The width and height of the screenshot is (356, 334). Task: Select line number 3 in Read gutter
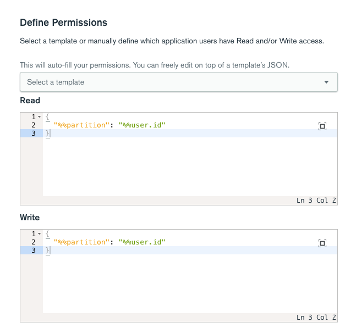[34, 133]
